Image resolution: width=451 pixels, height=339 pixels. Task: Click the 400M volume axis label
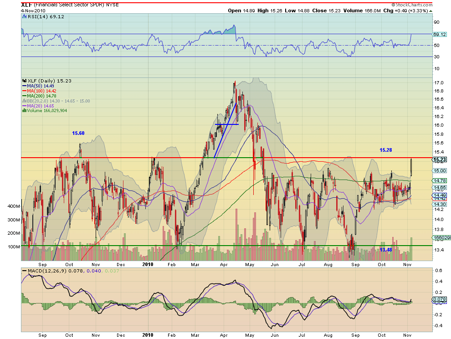pyautogui.click(x=14, y=206)
